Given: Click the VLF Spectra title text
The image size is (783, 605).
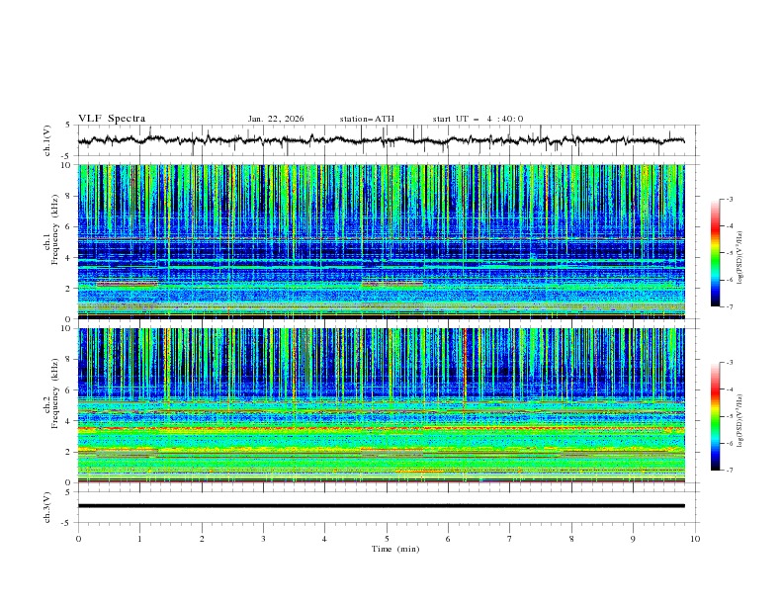Looking at the screenshot, I should [112, 119].
